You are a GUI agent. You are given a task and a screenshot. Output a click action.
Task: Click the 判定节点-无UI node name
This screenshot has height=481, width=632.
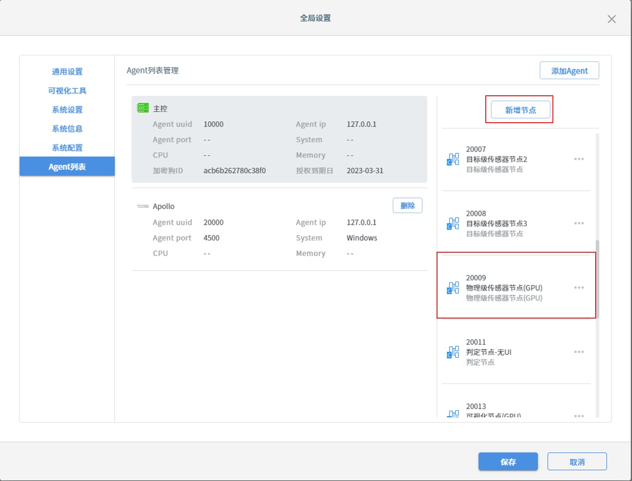pyautogui.click(x=489, y=352)
